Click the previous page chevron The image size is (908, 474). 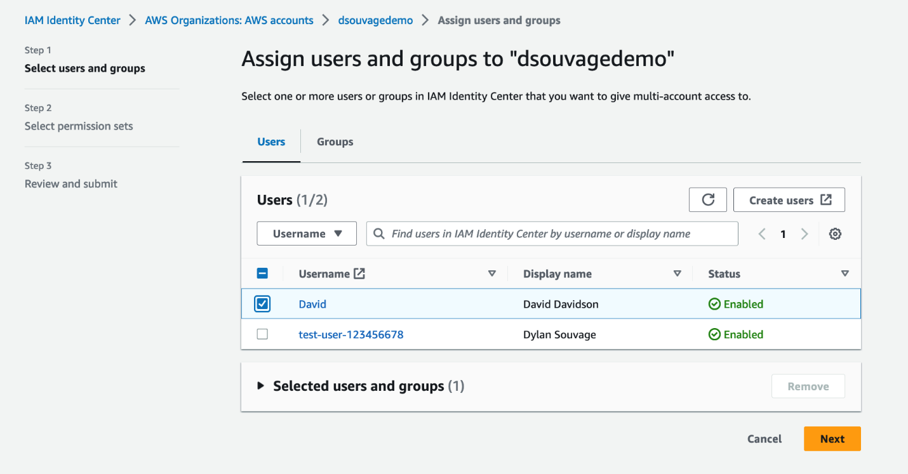click(x=762, y=234)
